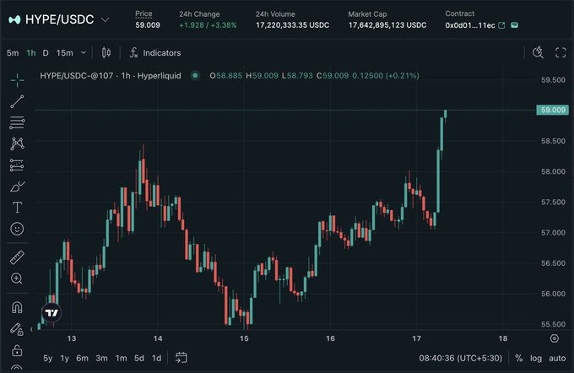Toggle percentage scale mode
This screenshot has height=373, width=574.
tap(519, 358)
